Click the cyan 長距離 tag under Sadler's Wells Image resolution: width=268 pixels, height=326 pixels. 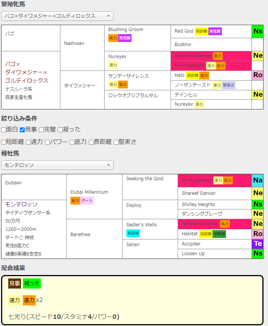133,233
